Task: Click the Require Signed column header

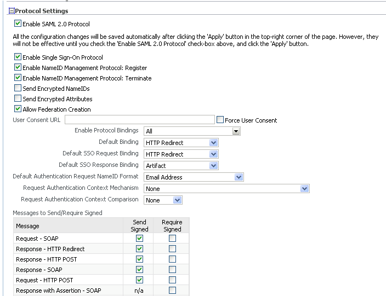Action: point(172,226)
